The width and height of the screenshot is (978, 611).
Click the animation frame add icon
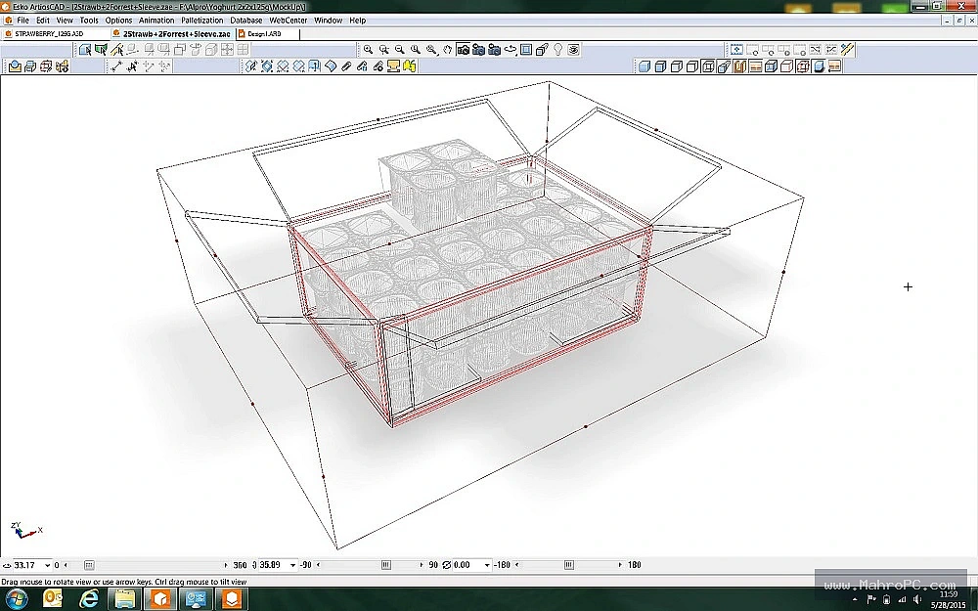pos(736,49)
